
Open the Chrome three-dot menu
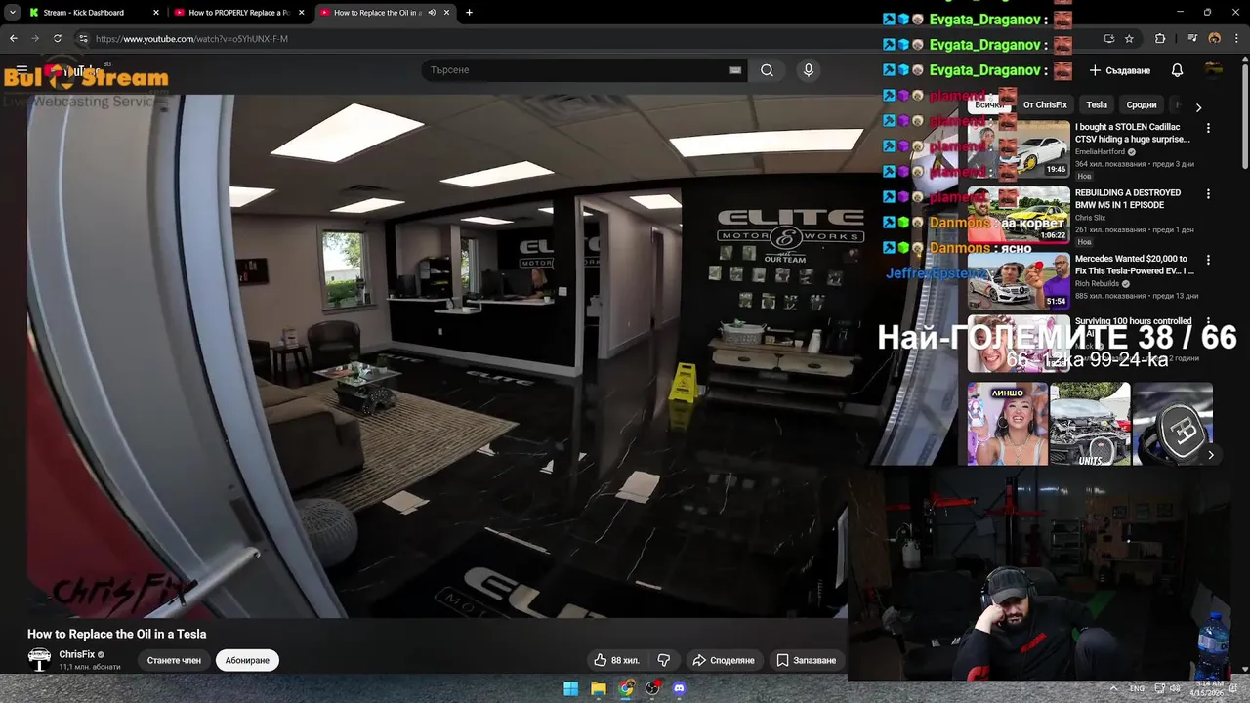pos(1237,39)
